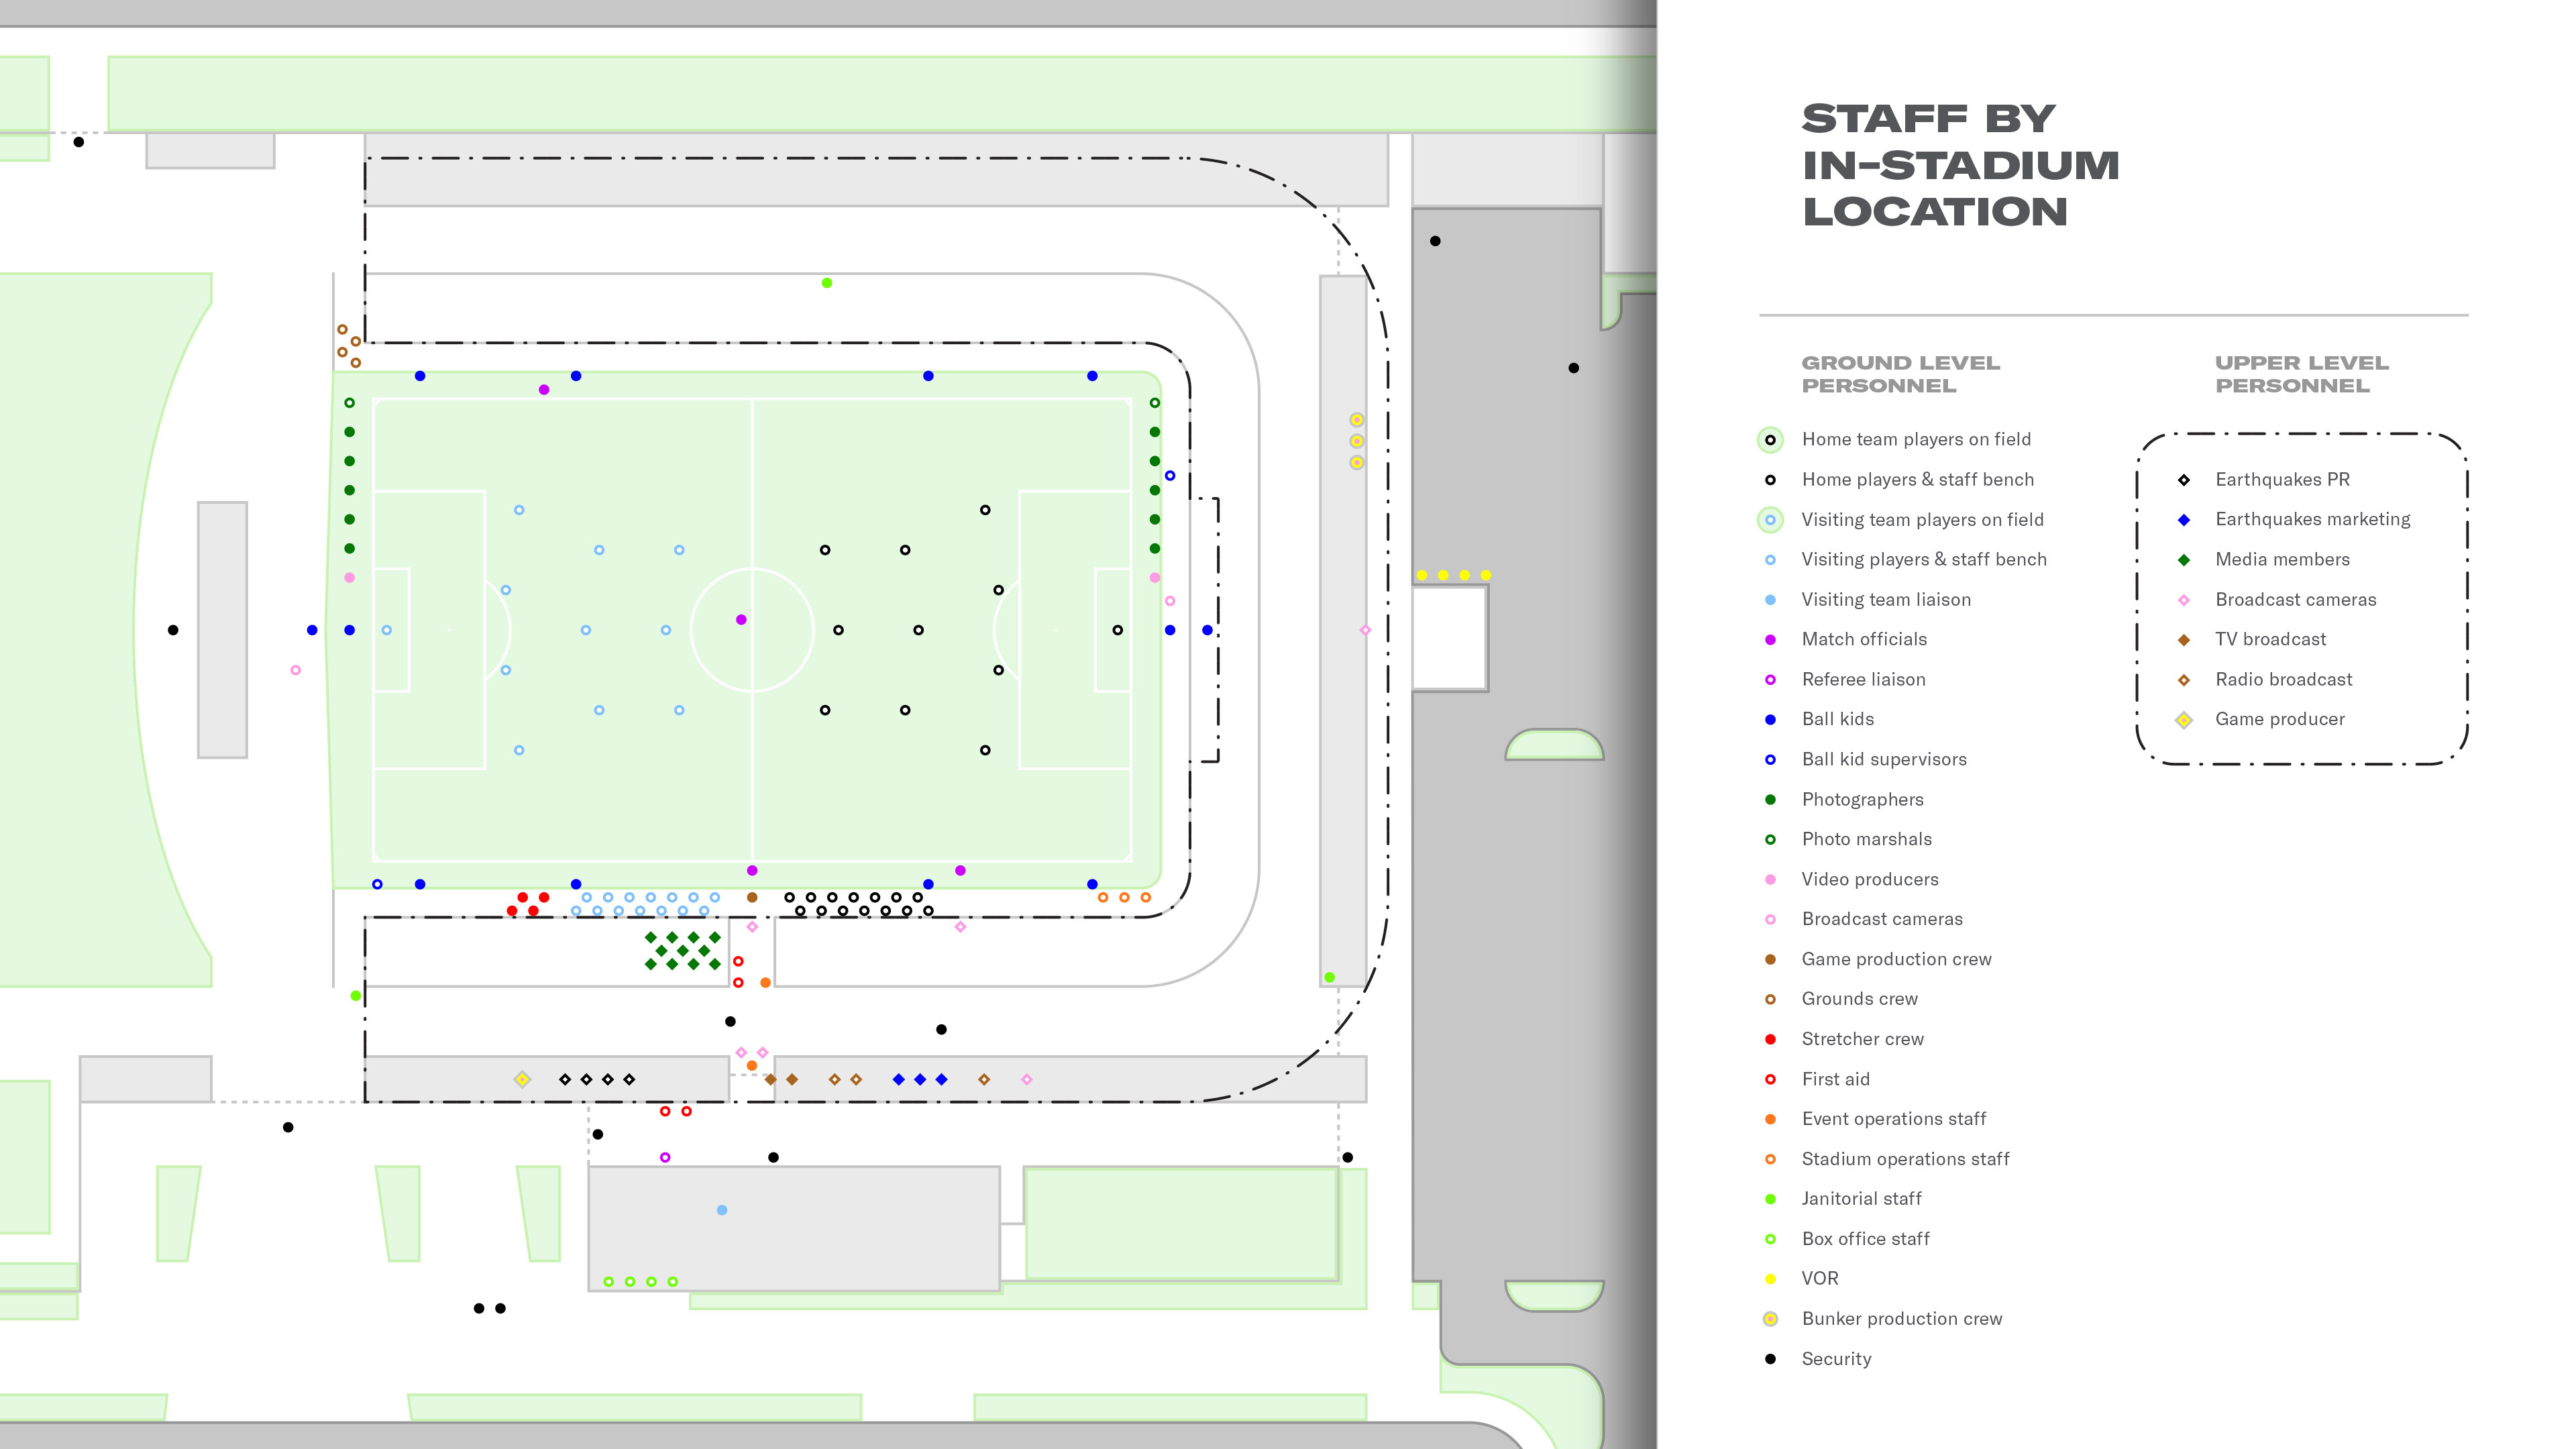This screenshot has height=1449, width=2576.
Task: Click the GROUND LEVEL PERSONNEL heading
Action: [1900, 374]
